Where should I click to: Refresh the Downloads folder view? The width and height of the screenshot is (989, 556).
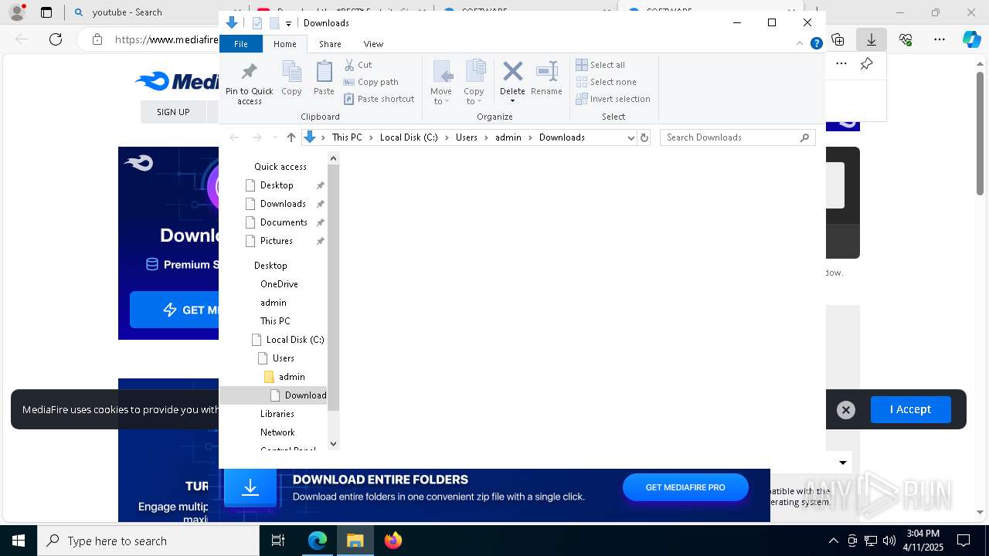point(644,137)
